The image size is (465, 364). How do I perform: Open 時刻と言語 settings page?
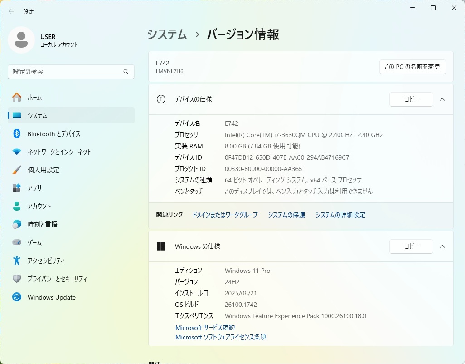(x=71, y=224)
